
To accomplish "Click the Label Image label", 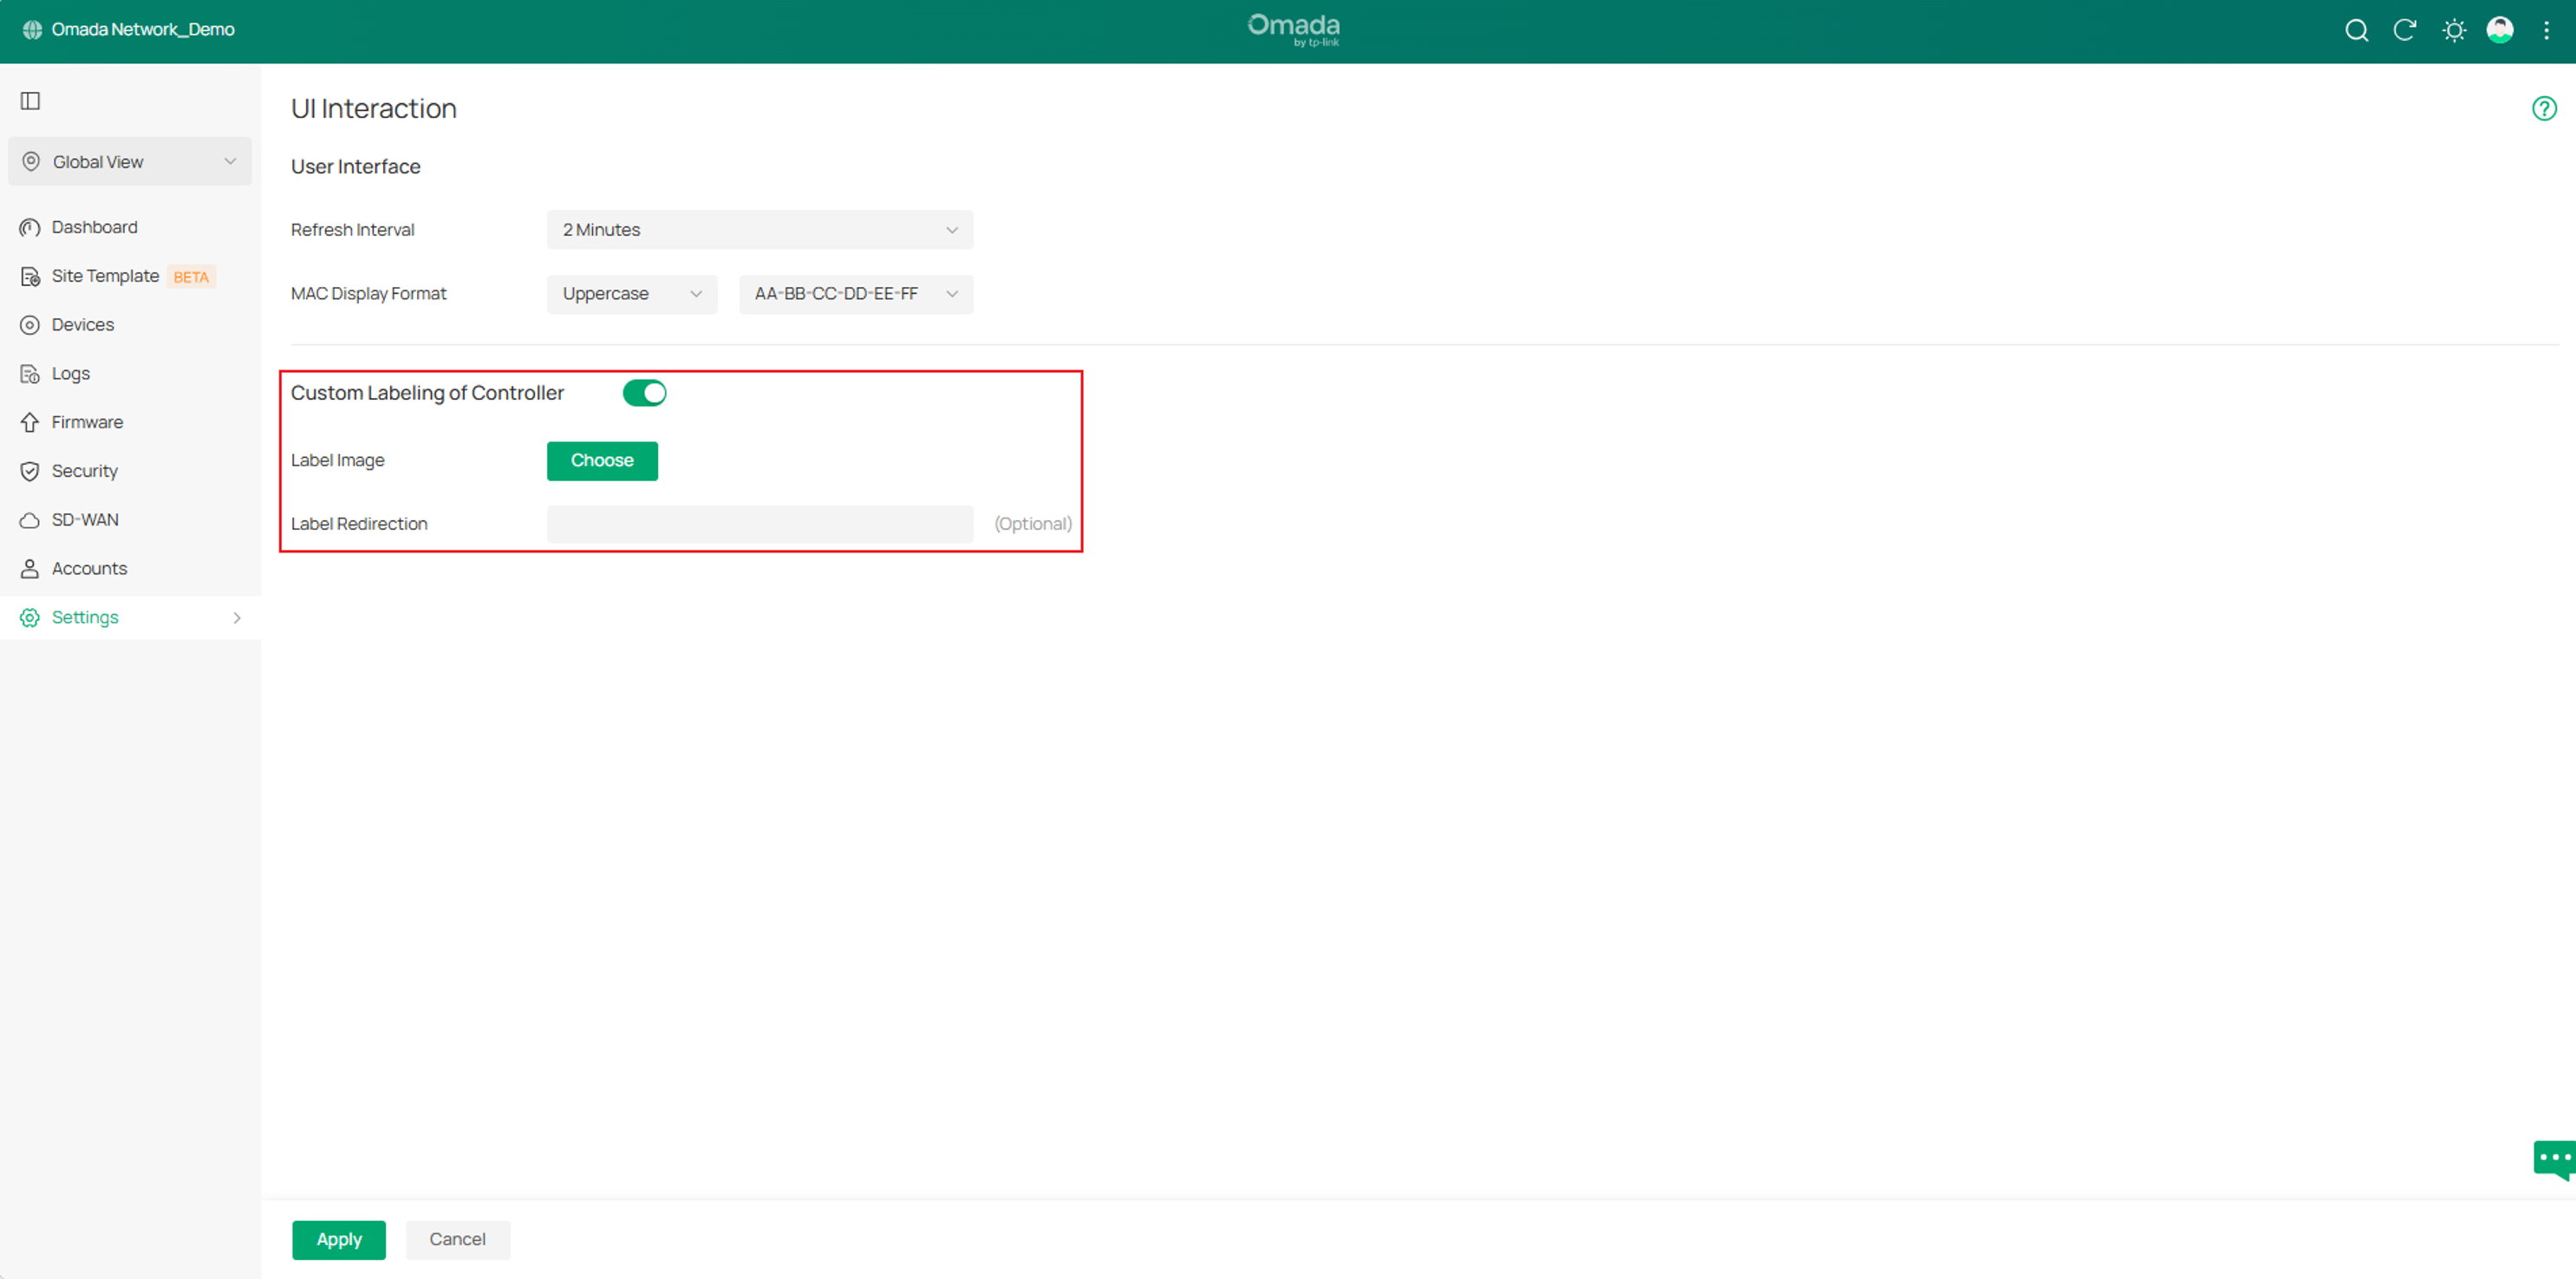I will coord(338,461).
